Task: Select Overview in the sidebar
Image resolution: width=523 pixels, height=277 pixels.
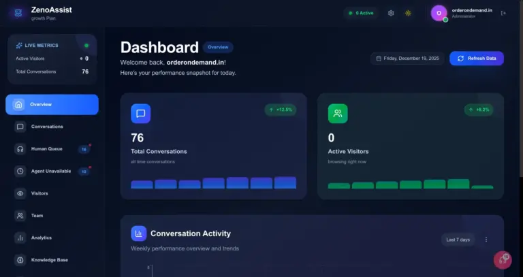Action: pos(52,105)
